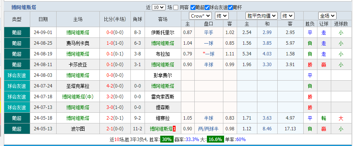Click the 让球 column header

coord(324,24)
